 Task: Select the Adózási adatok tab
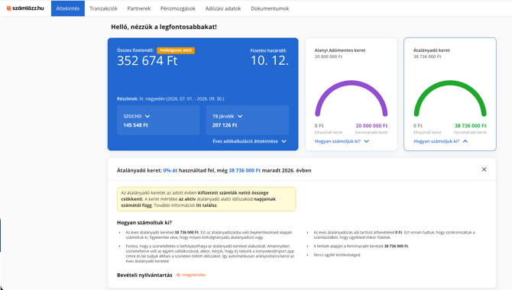point(223,8)
